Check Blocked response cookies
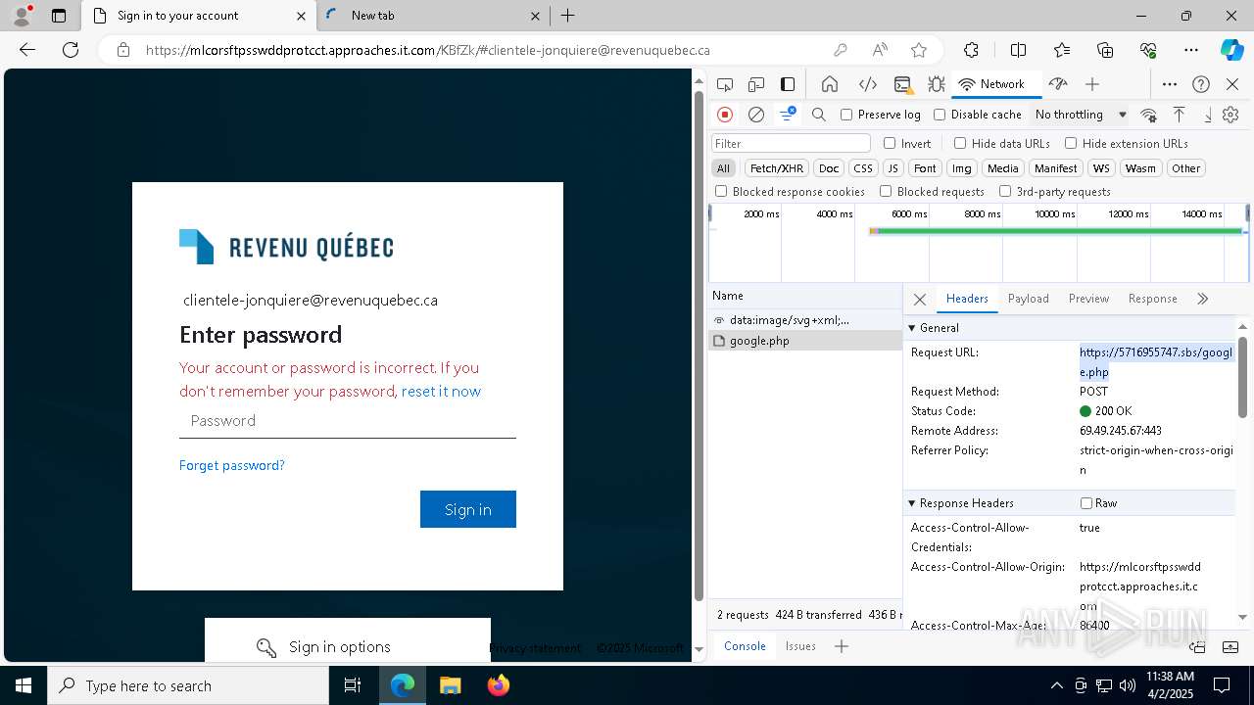Image resolution: width=1254 pixels, height=705 pixels. point(721,191)
